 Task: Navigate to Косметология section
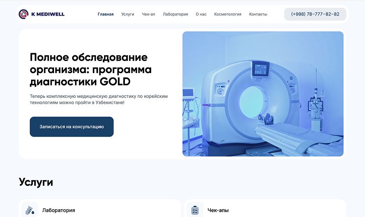click(x=228, y=14)
